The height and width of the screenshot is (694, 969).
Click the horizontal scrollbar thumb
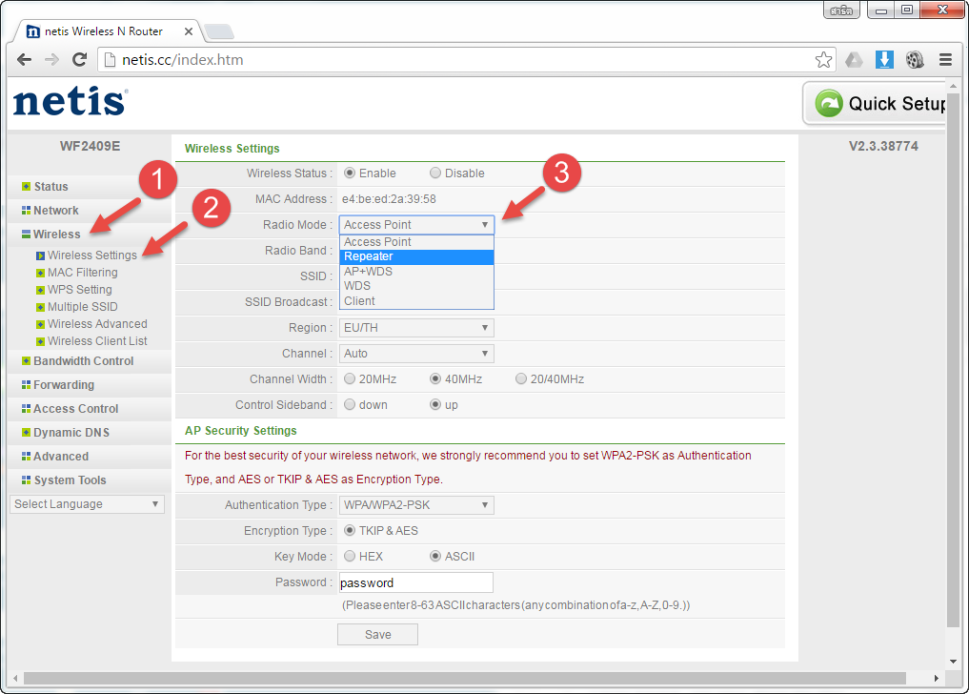point(465,679)
